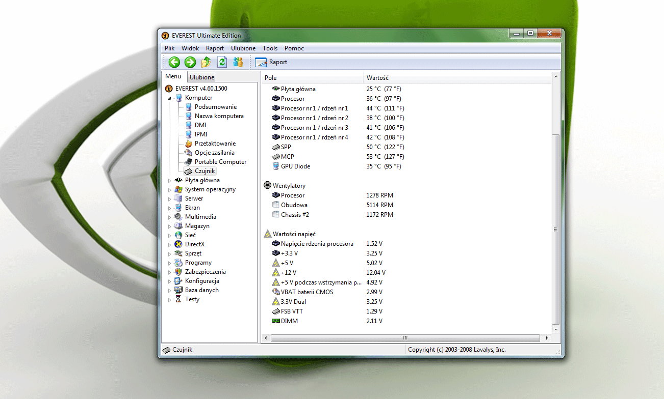Click the Portable Computer laptop icon
664x399 pixels.
click(188, 162)
